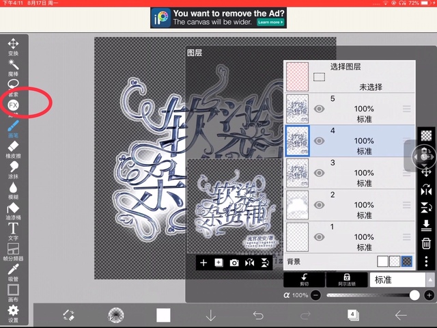The image size is (437, 328).
Task: Click the trash icon to delete layer
Action: [x=426, y=243]
